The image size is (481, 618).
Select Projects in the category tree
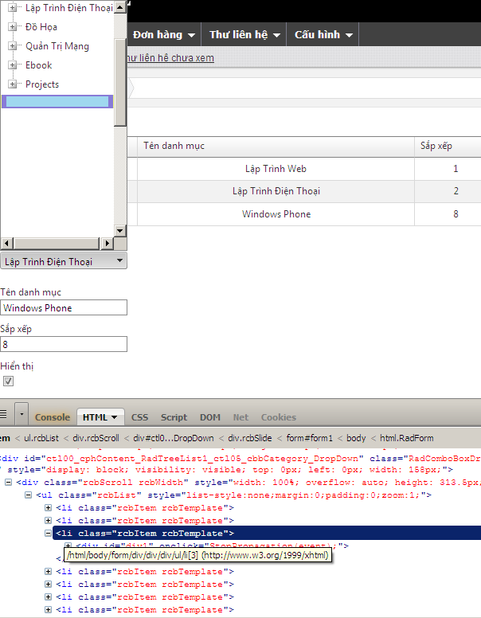[41, 84]
